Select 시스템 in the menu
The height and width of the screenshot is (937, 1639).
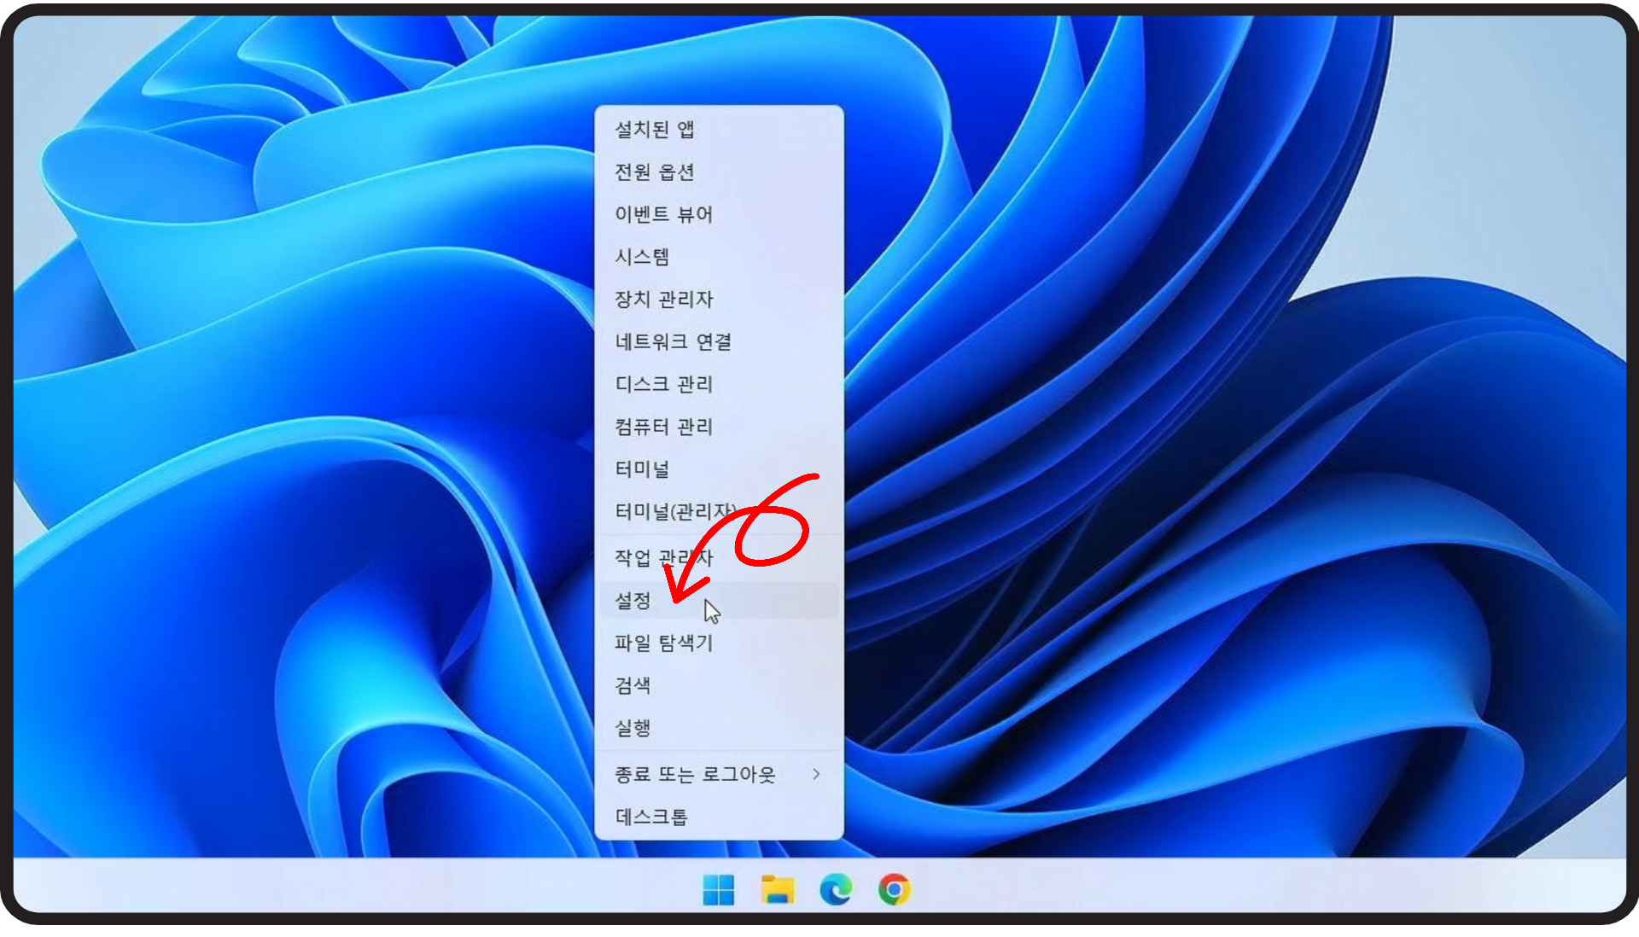[x=642, y=257]
